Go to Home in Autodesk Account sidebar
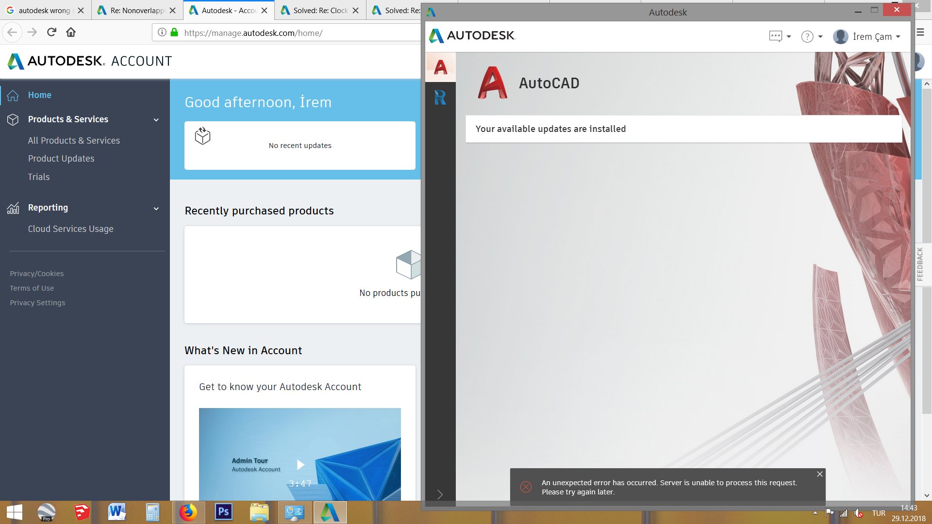932x524 pixels. coord(40,95)
